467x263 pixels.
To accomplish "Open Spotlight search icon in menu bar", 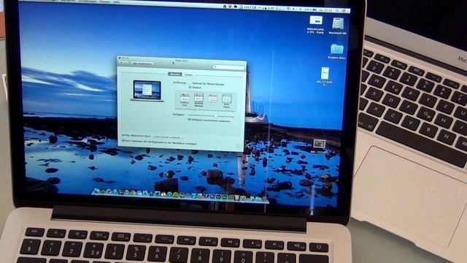I will pos(337,10).
